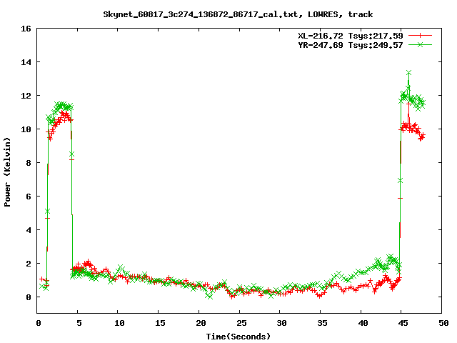Image resolution: width=457 pixels, height=343 pixels.
Task: Click the y-axis tick label 4
Action: point(29,230)
